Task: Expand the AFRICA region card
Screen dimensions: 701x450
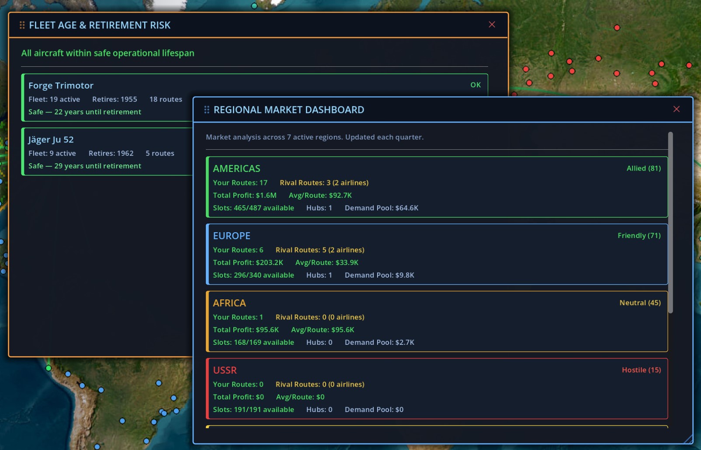Action: tap(436, 322)
